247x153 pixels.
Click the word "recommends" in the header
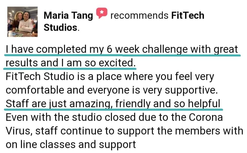[x=139, y=16]
